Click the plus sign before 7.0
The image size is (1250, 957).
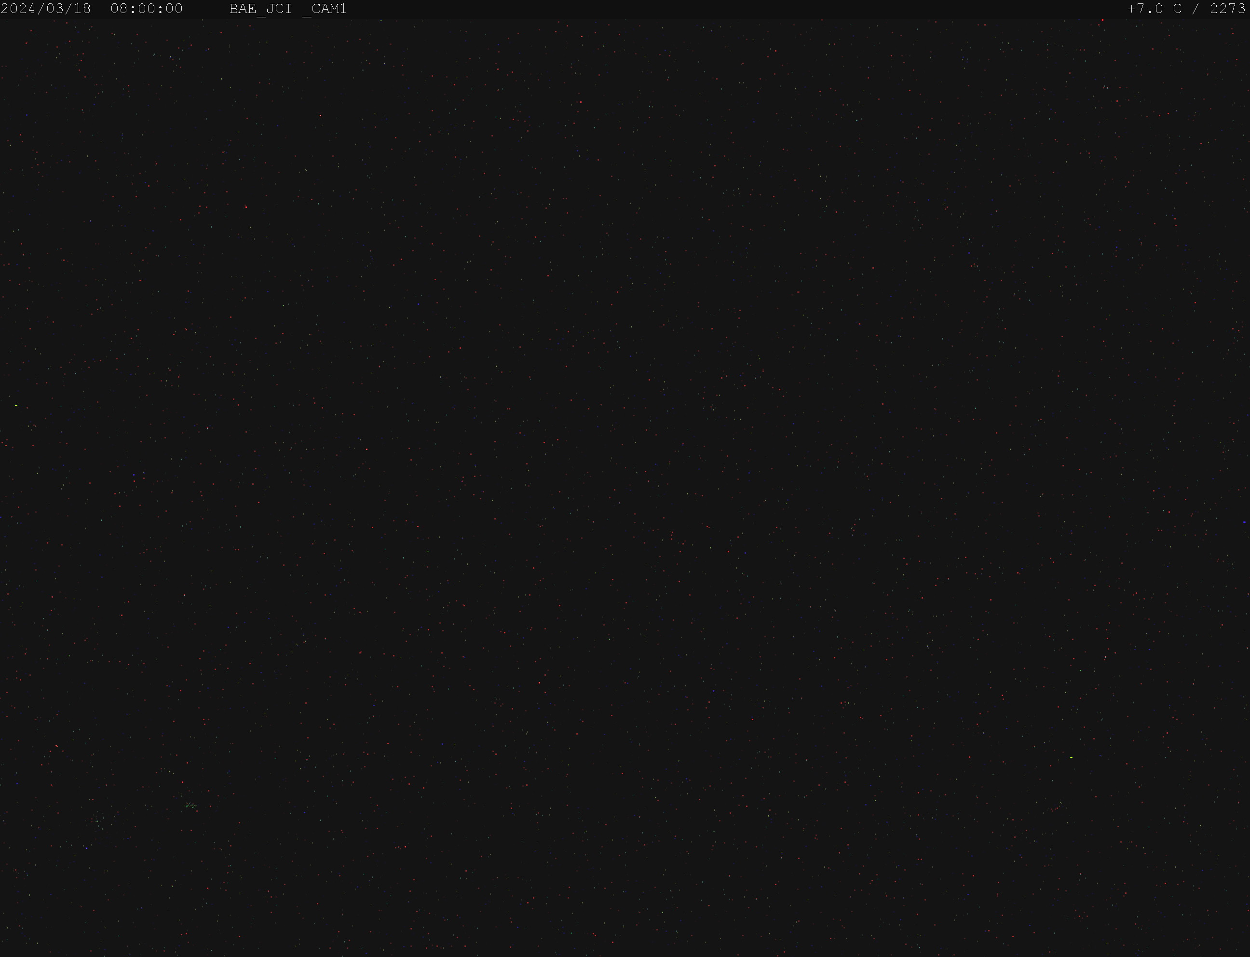[1131, 9]
